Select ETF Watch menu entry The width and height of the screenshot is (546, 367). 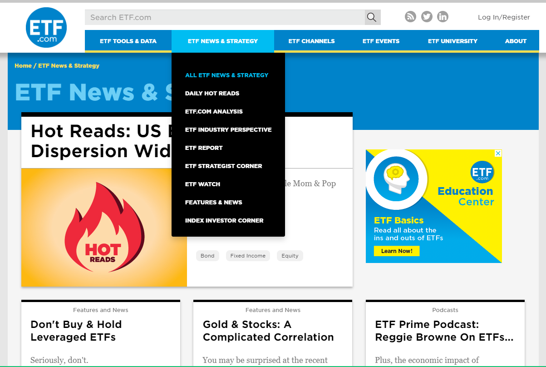pos(202,184)
